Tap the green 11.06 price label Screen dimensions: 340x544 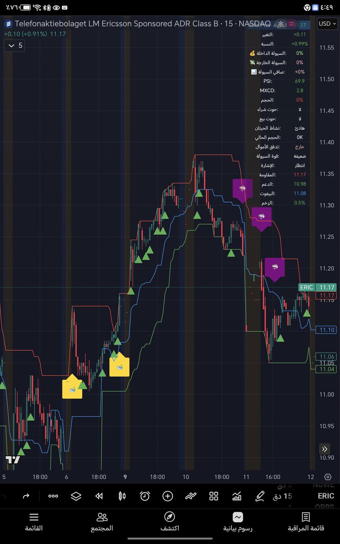click(327, 357)
